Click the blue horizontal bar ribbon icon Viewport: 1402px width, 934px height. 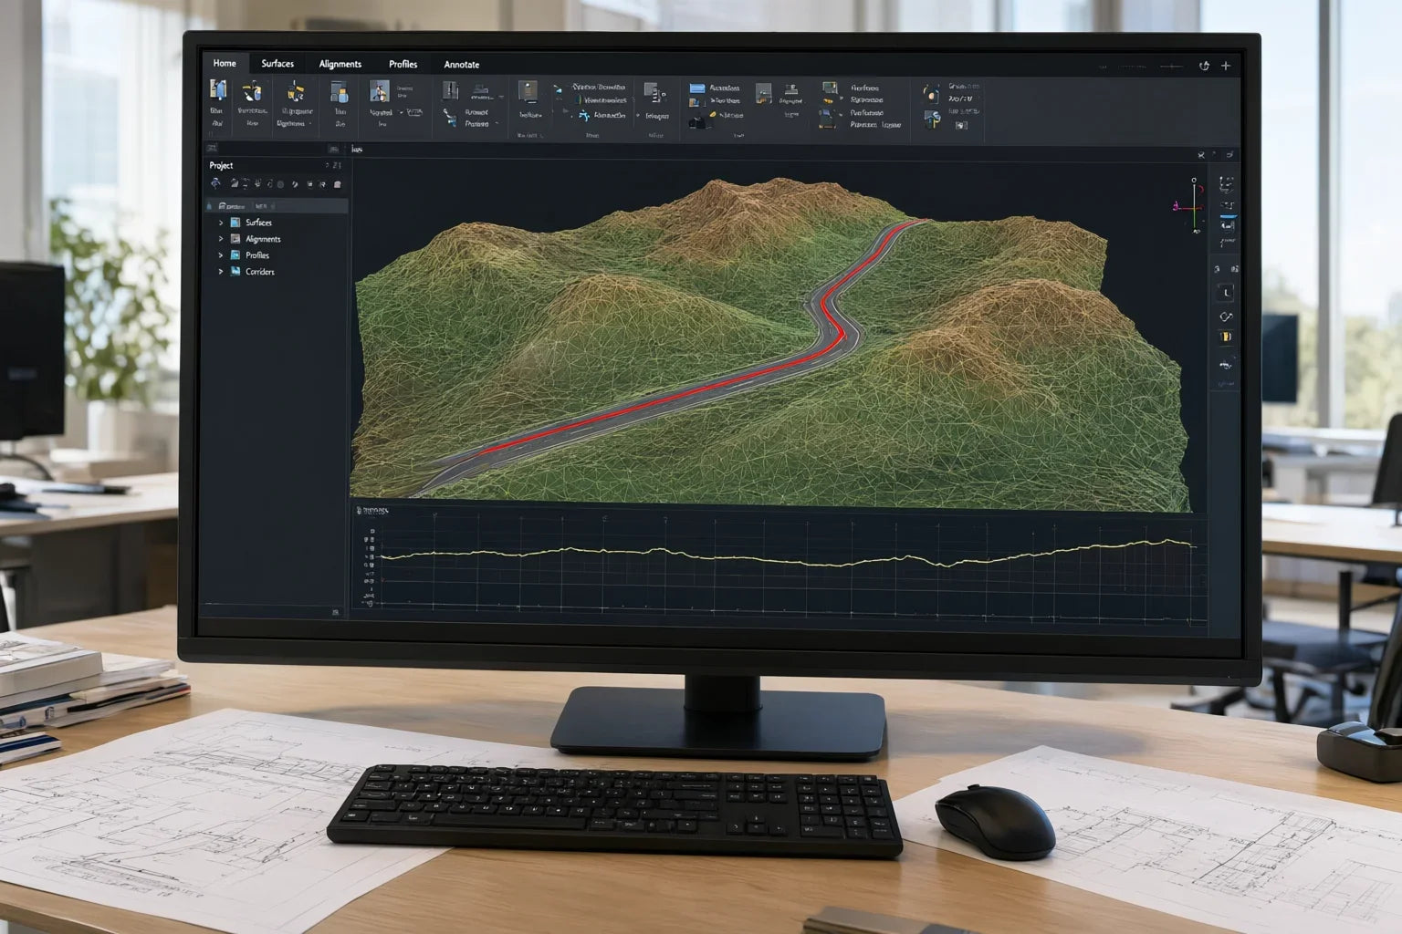pos(697,88)
